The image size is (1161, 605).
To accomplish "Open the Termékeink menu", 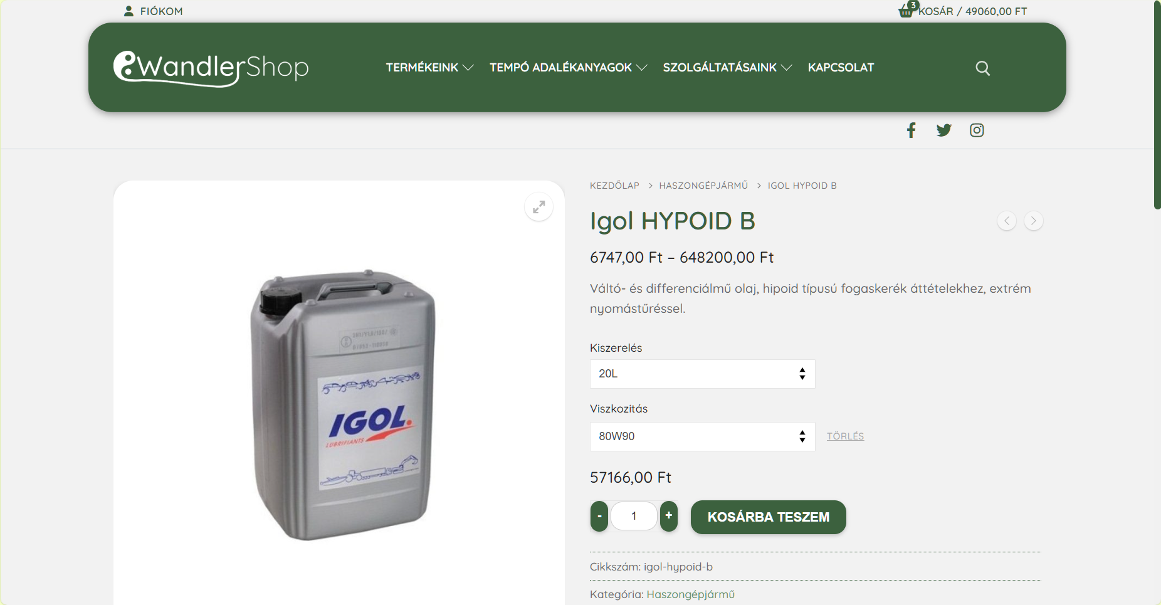I will coord(422,67).
